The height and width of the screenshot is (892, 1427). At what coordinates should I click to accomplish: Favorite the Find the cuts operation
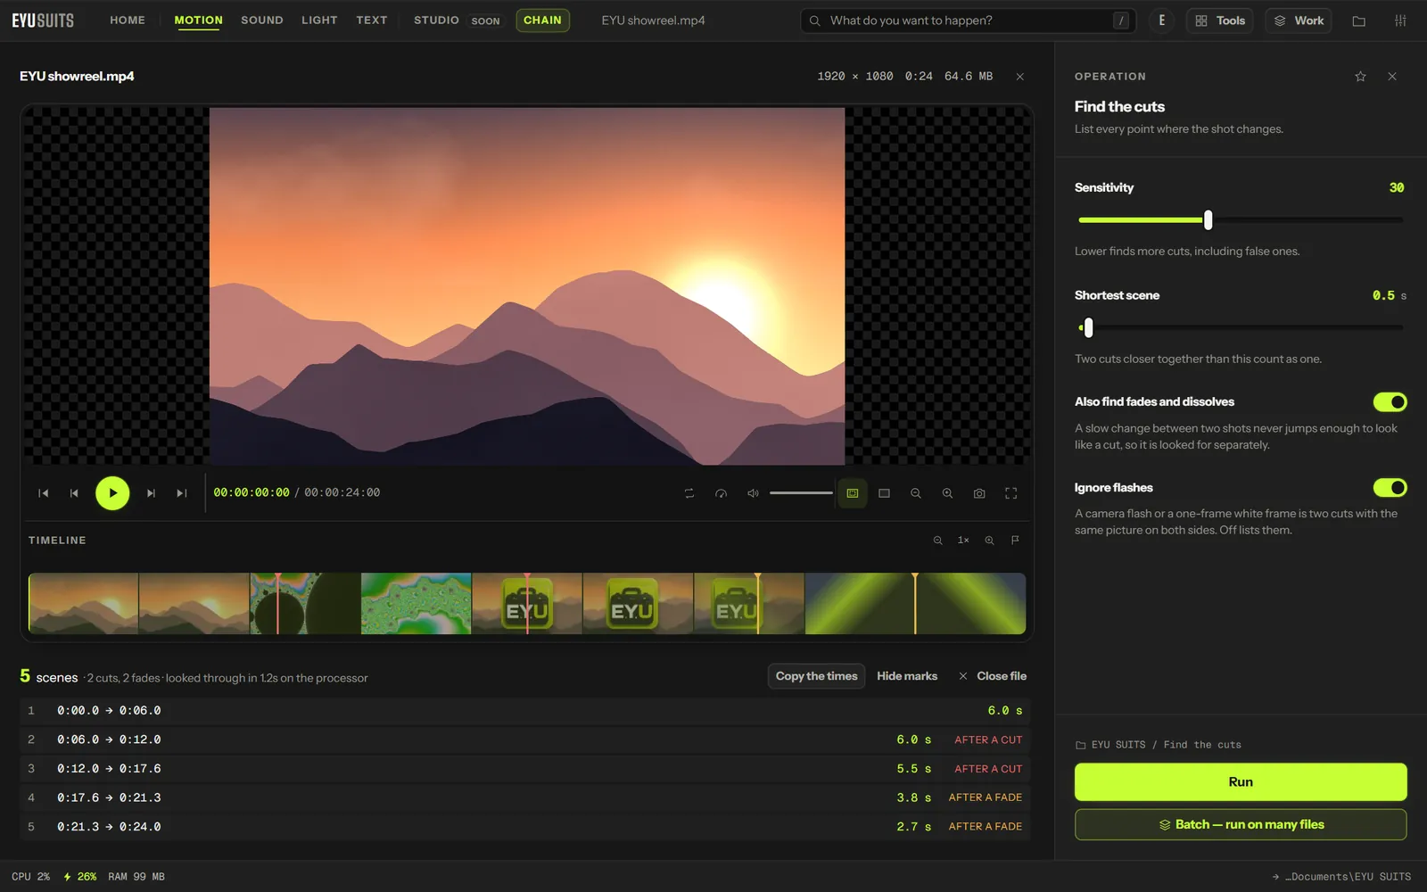click(1360, 77)
